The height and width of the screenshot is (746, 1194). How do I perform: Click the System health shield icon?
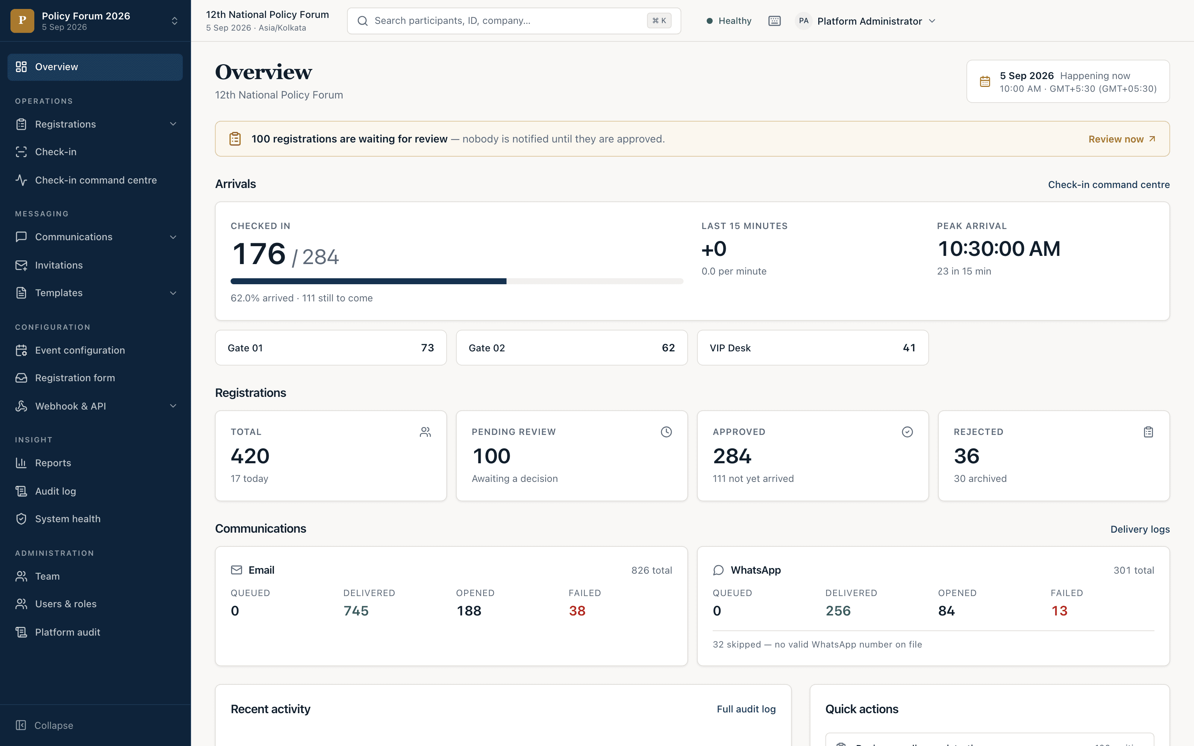(x=21, y=519)
